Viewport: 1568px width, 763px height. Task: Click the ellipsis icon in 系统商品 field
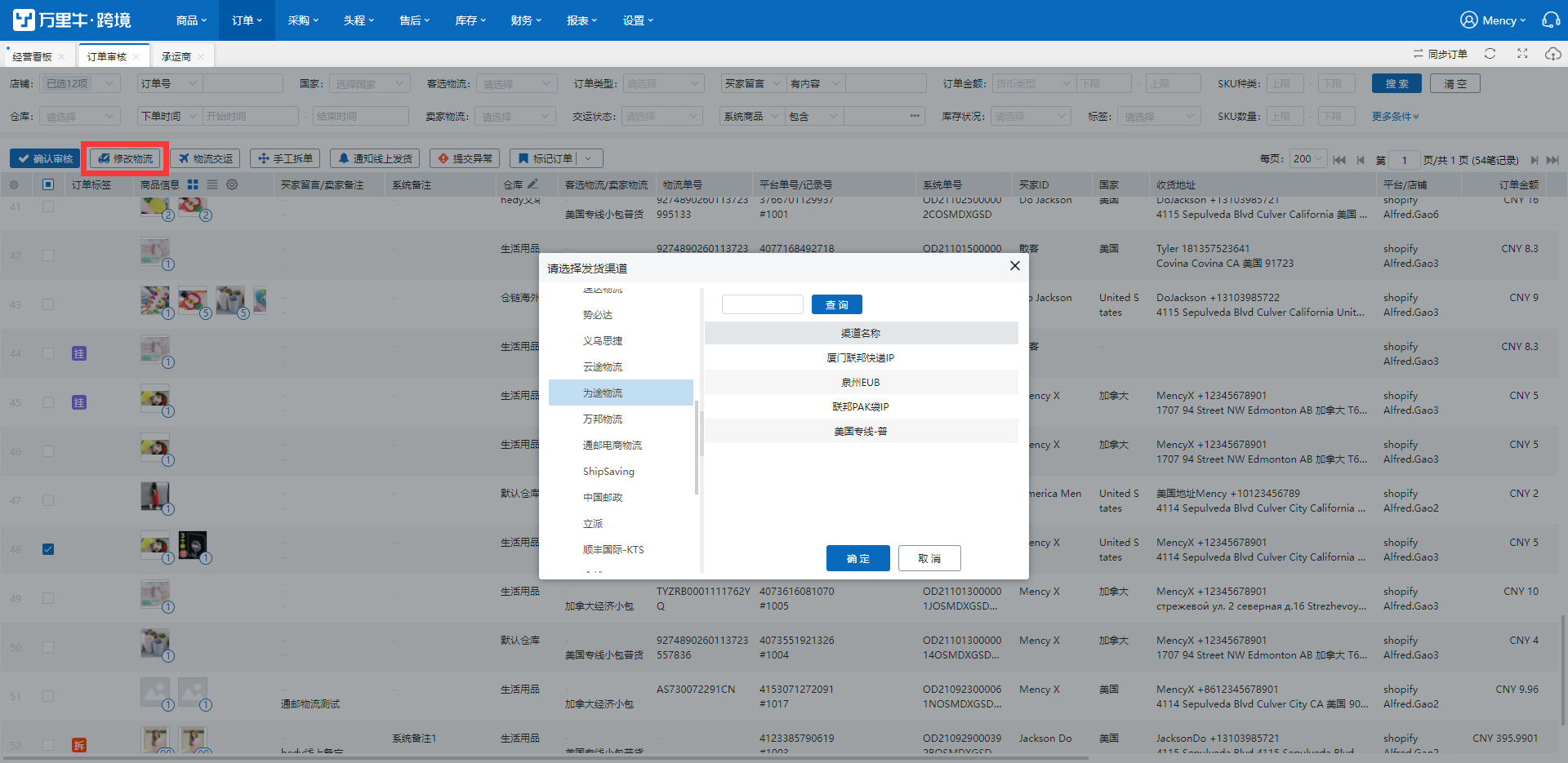[x=914, y=116]
